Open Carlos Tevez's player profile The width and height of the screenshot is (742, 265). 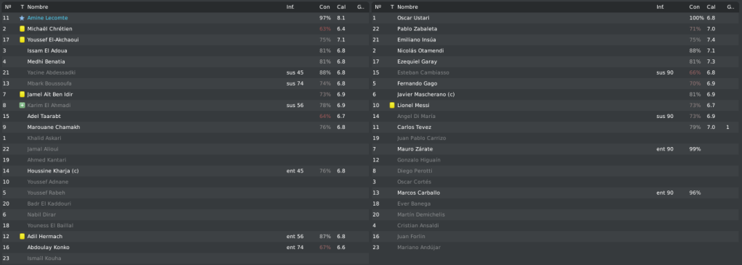click(x=414, y=127)
